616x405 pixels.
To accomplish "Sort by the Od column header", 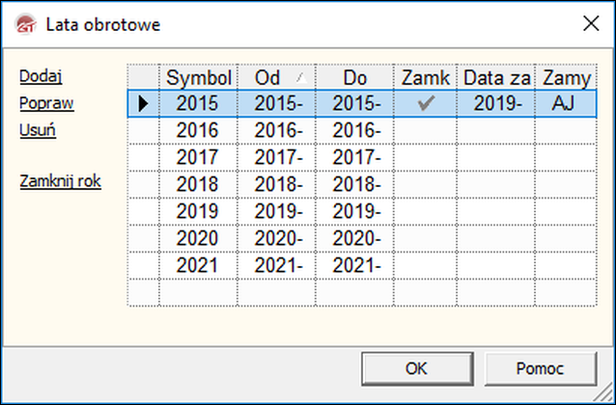I will pyautogui.click(x=276, y=77).
